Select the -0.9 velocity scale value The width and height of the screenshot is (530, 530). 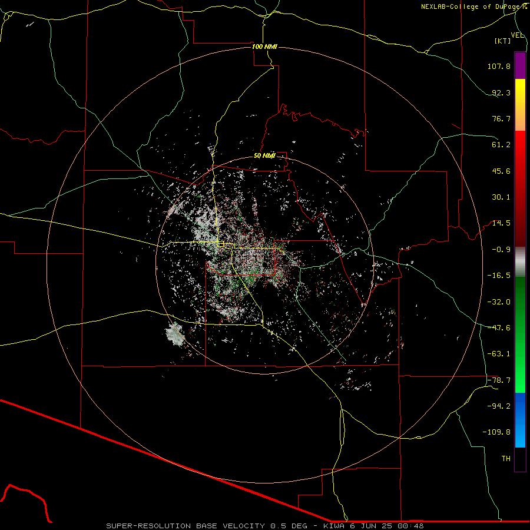[x=501, y=250]
